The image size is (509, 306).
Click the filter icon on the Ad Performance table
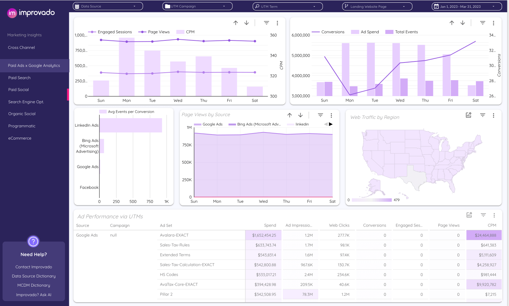tap(483, 215)
